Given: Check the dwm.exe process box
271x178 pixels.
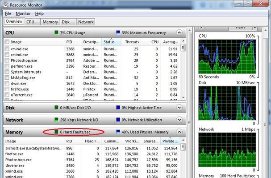Looking at the screenshot, I should coord(7,83).
